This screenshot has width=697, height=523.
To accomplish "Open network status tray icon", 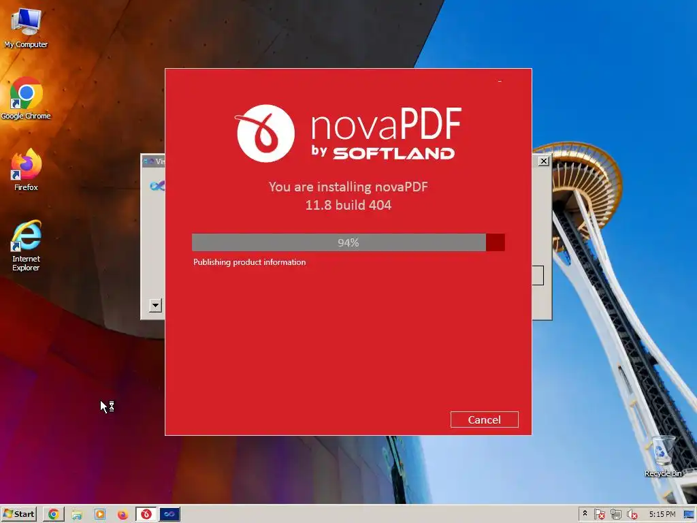I will 615,515.
